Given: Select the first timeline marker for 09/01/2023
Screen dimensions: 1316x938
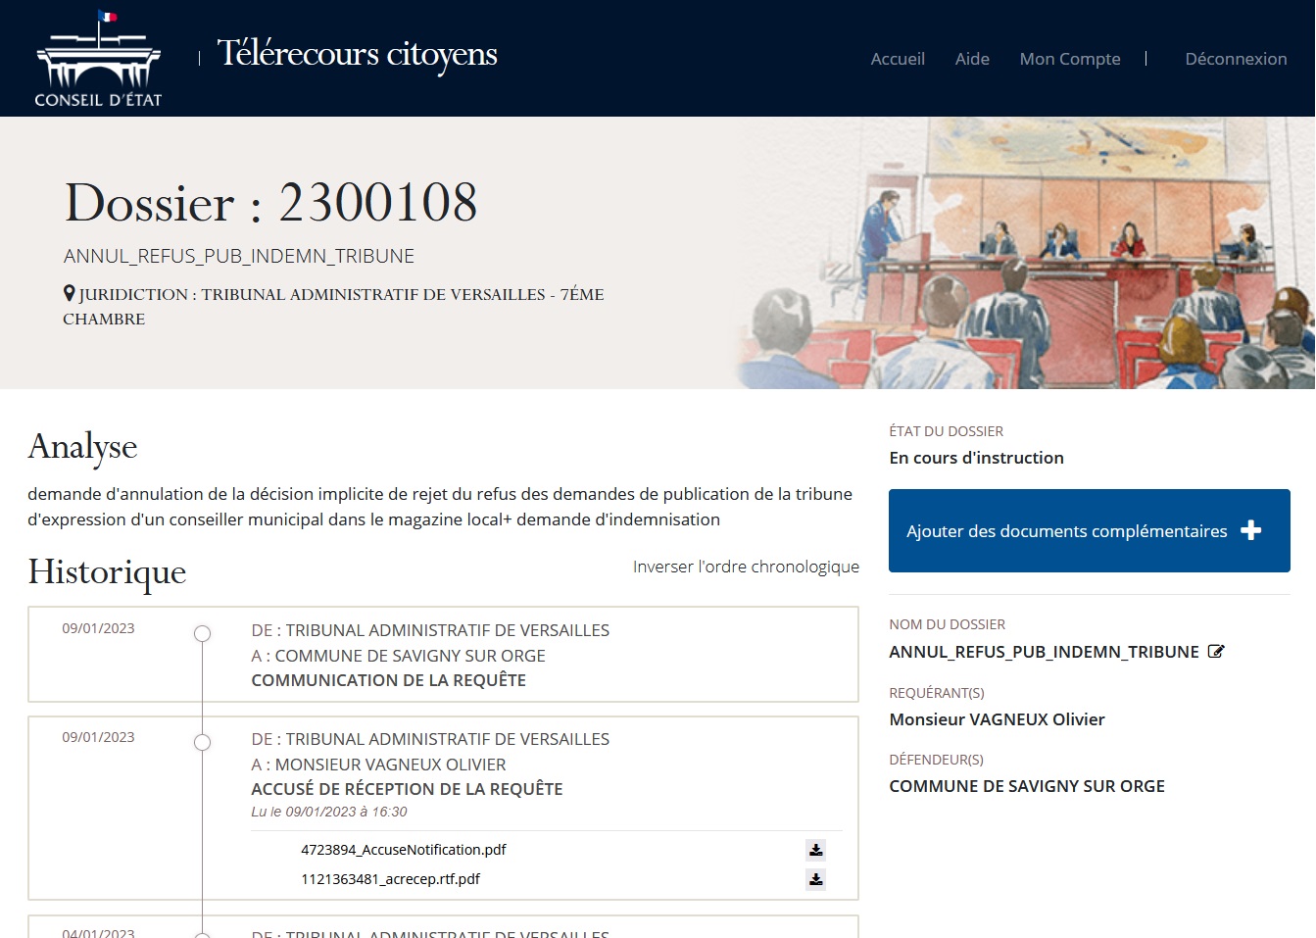Looking at the screenshot, I should [x=203, y=634].
